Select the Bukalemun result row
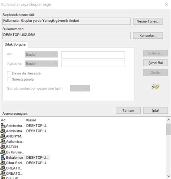This screenshot has height=179, width=171. click(25, 158)
